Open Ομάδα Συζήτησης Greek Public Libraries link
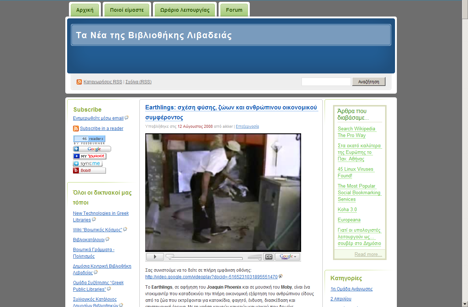The height and width of the screenshot is (307, 468). click(98, 286)
